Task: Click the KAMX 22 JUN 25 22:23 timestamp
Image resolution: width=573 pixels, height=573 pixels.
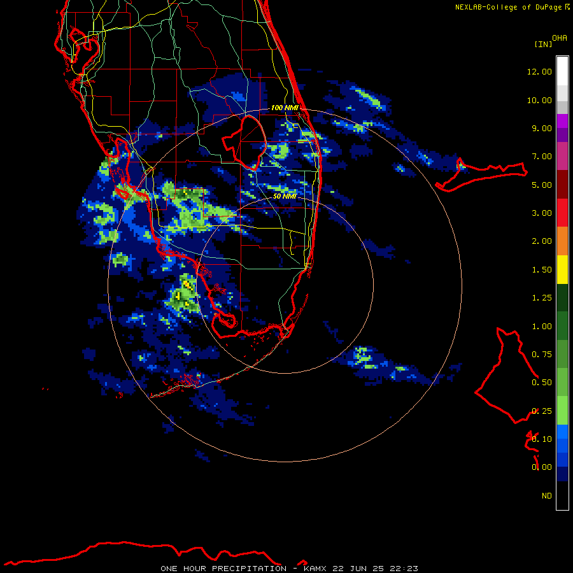Action: pos(361,569)
